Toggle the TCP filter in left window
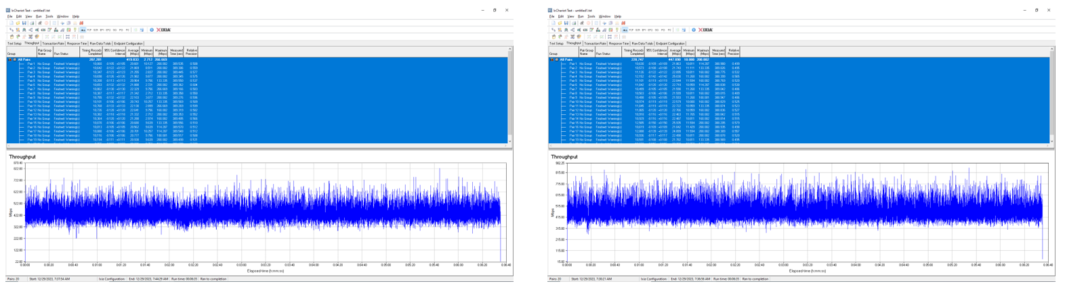The height and width of the screenshot is (290, 1065). (89, 30)
